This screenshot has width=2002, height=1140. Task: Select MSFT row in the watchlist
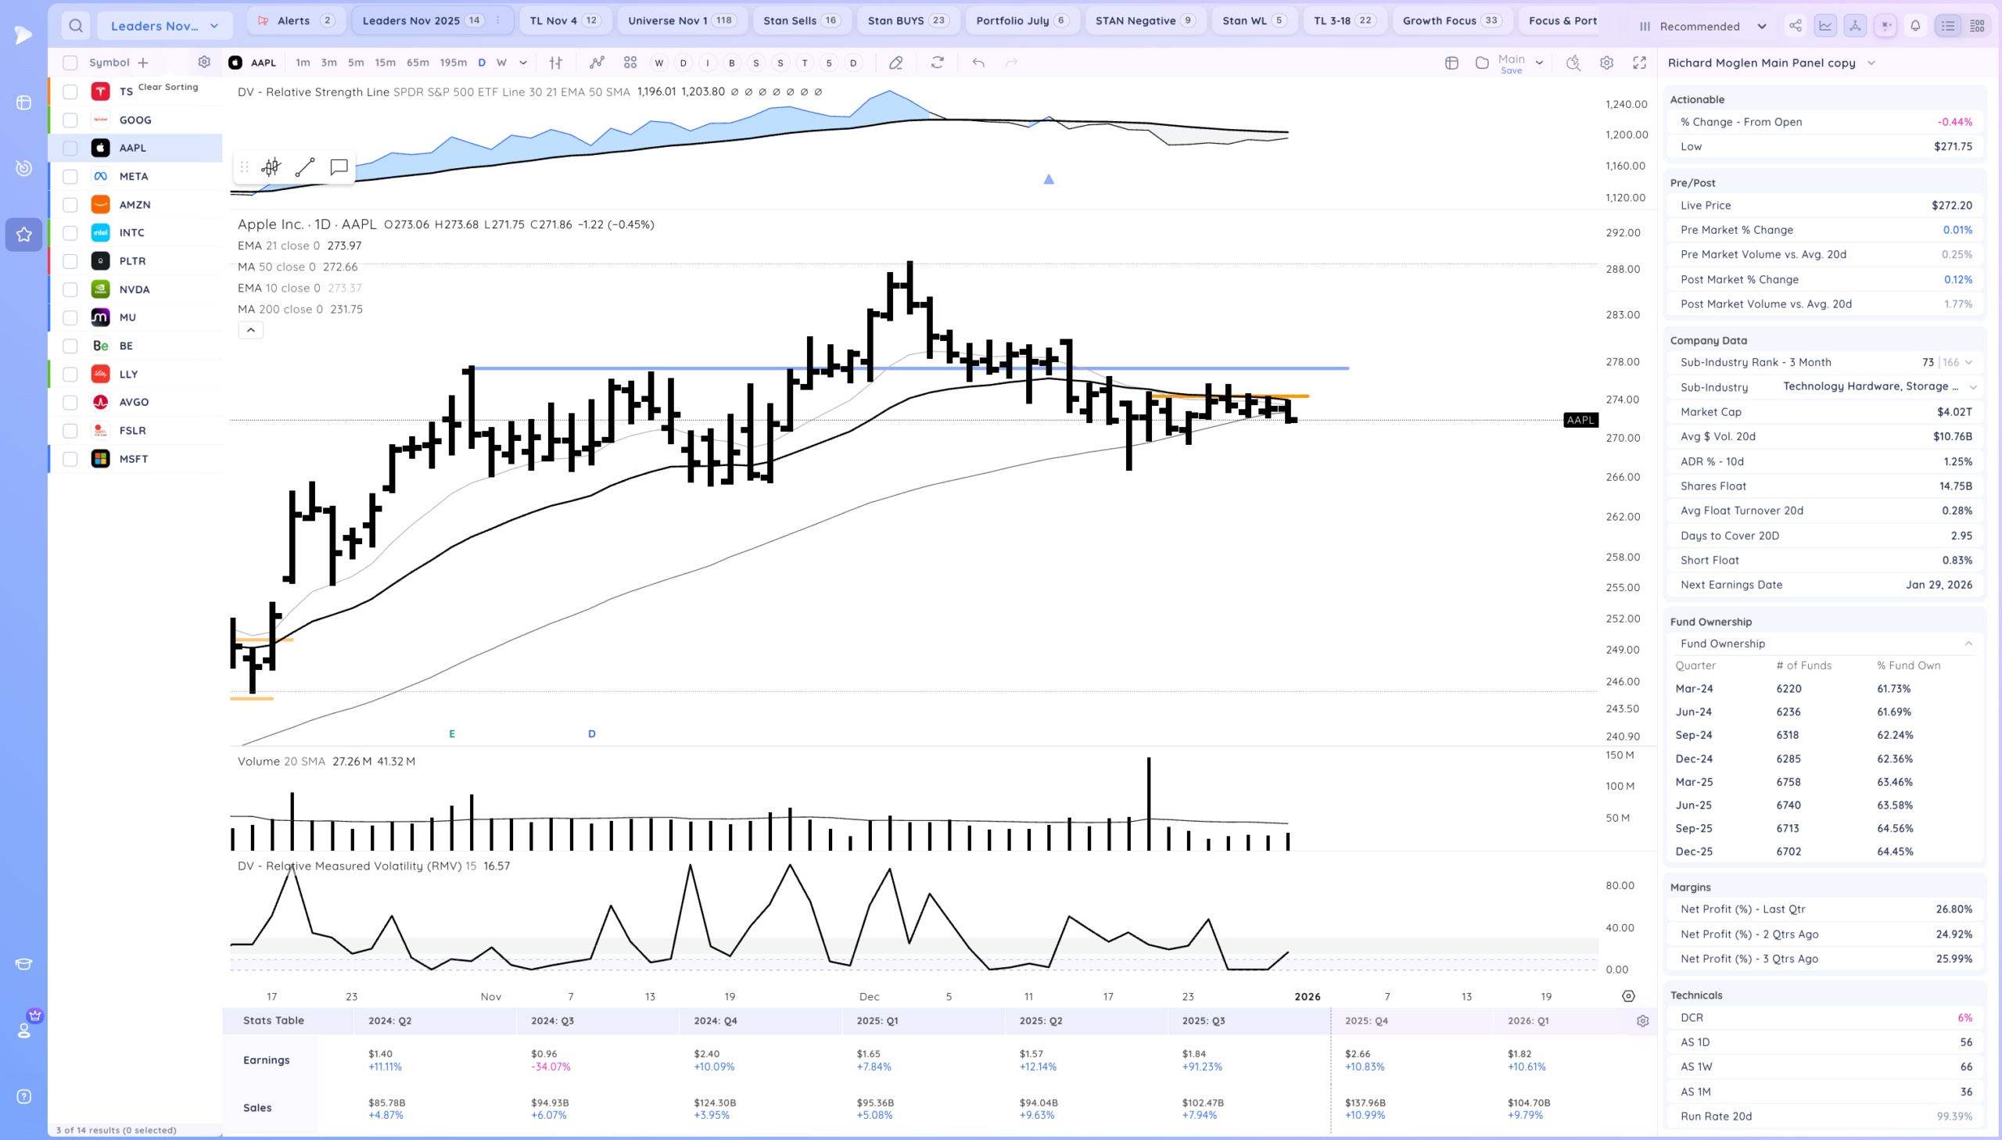(134, 459)
